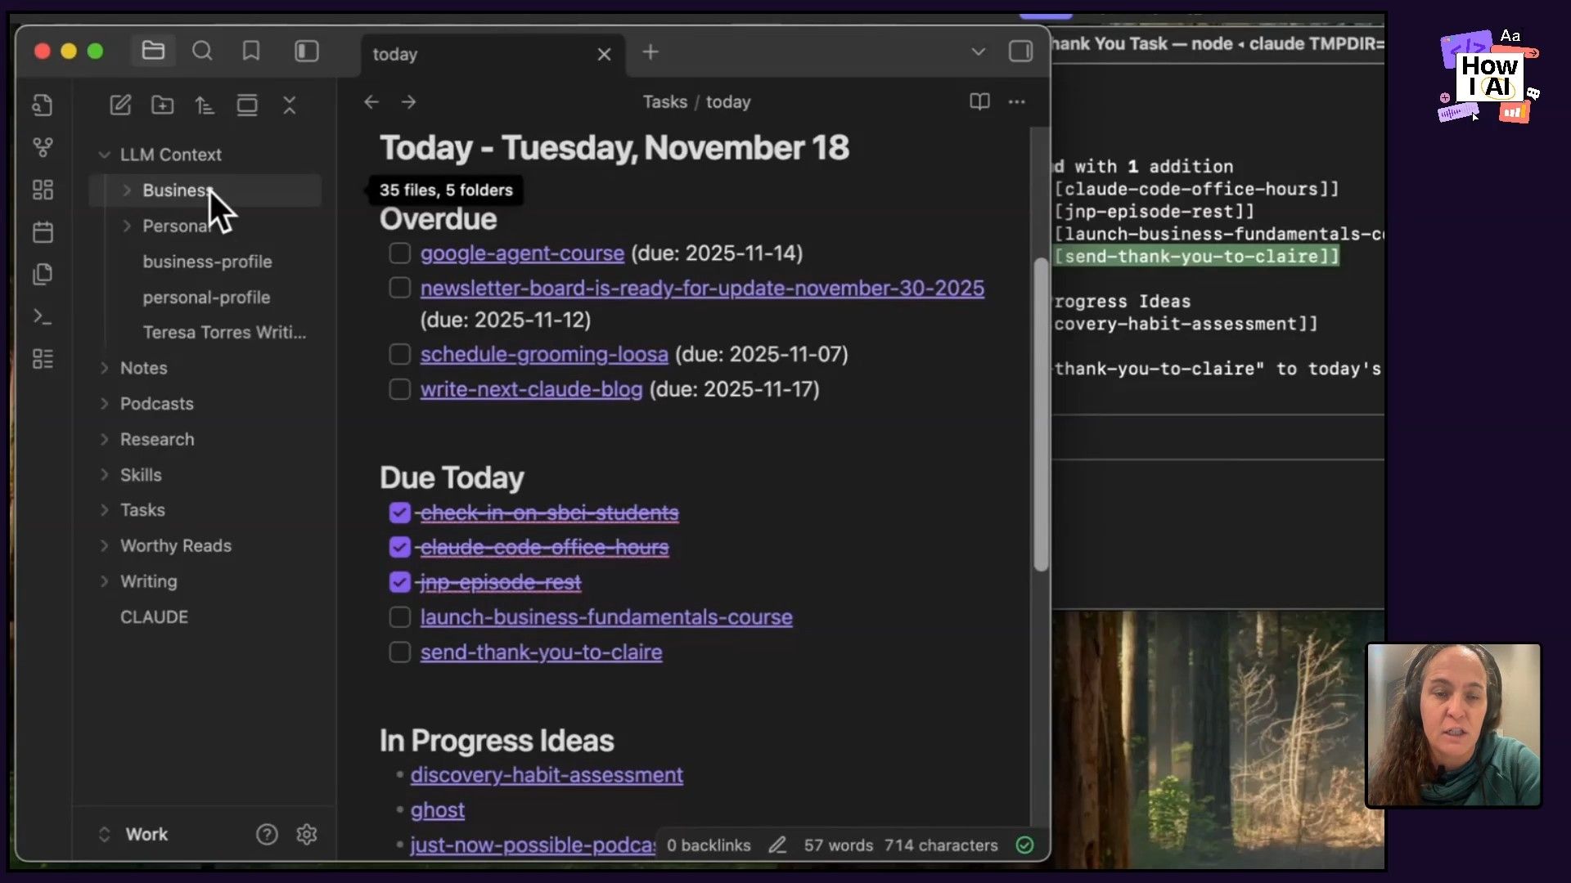
Task: Uncheck claude-code-office-hours checkbox
Action: click(399, 547)
